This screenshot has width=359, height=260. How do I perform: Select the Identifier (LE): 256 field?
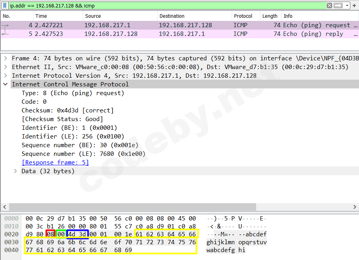point(73,137)
